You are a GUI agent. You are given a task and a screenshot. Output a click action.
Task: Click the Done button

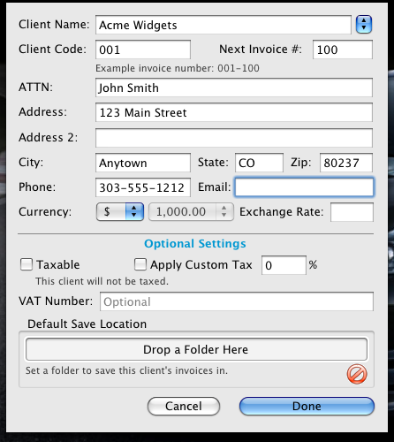click(x=307, y=407)
